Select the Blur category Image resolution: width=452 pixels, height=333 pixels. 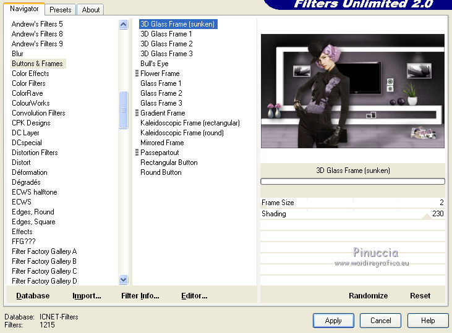(17, 54)
